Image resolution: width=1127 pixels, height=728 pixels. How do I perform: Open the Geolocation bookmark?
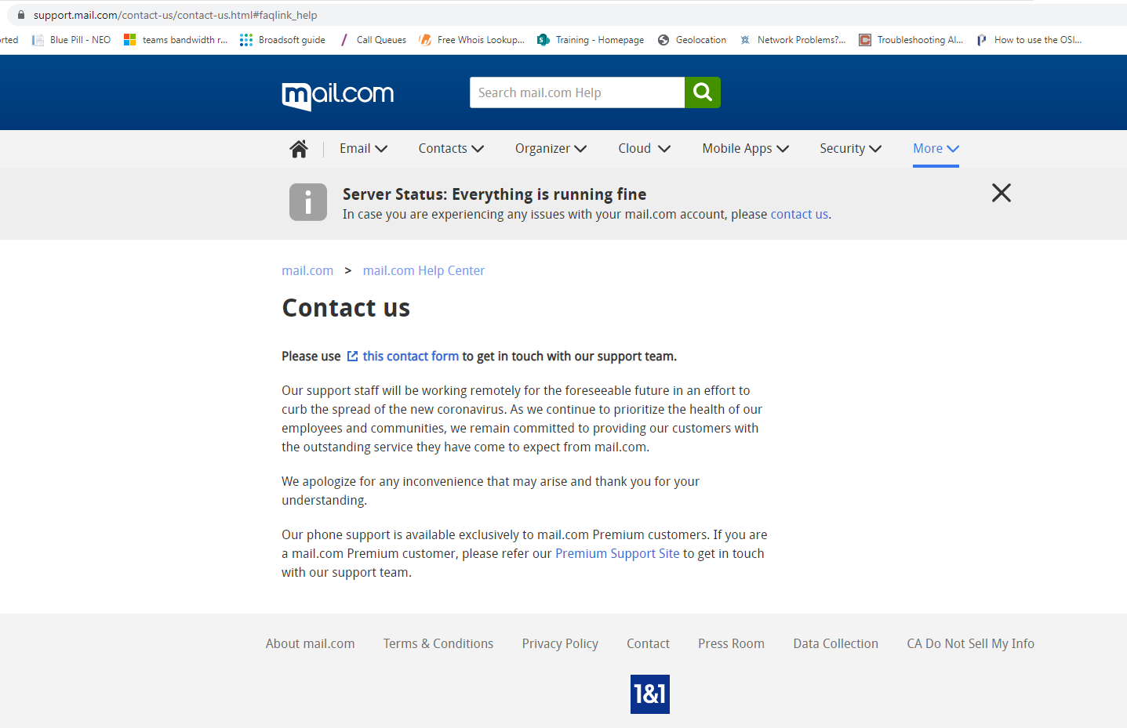coord(692,40)
